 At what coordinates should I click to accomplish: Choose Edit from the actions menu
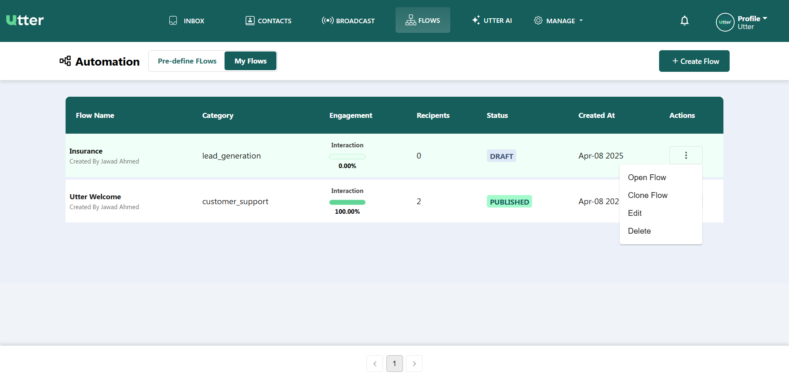[635, 213]
